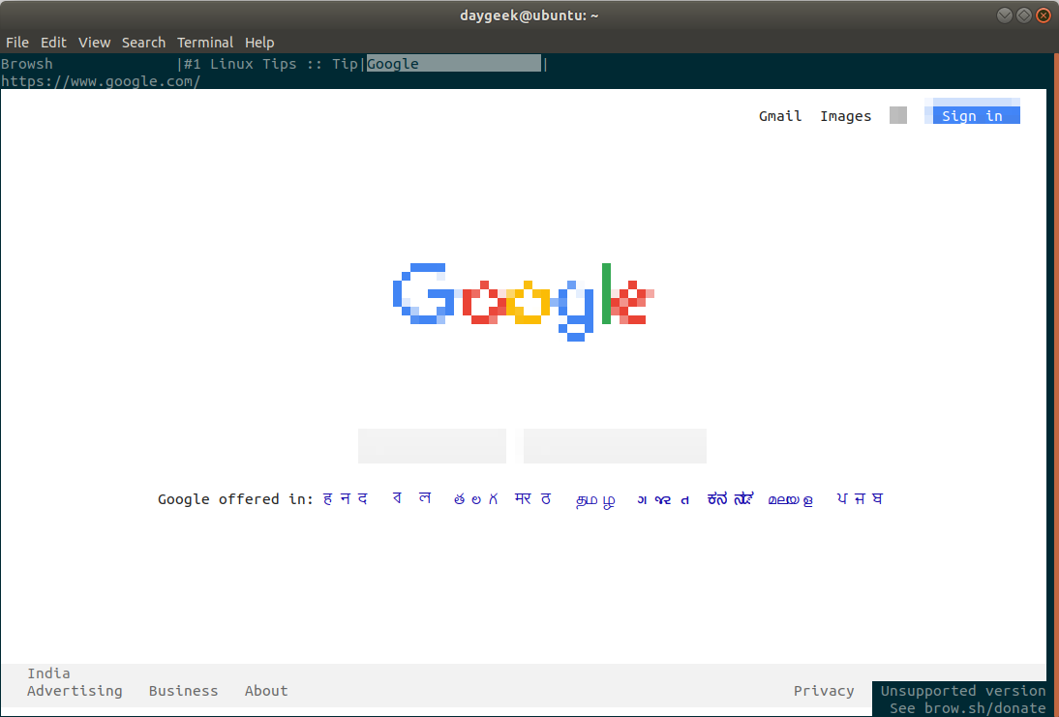The height and width of the screenshot is (717, 1059).
Task: Choose the Marathi language link
Action: (532, 499)
